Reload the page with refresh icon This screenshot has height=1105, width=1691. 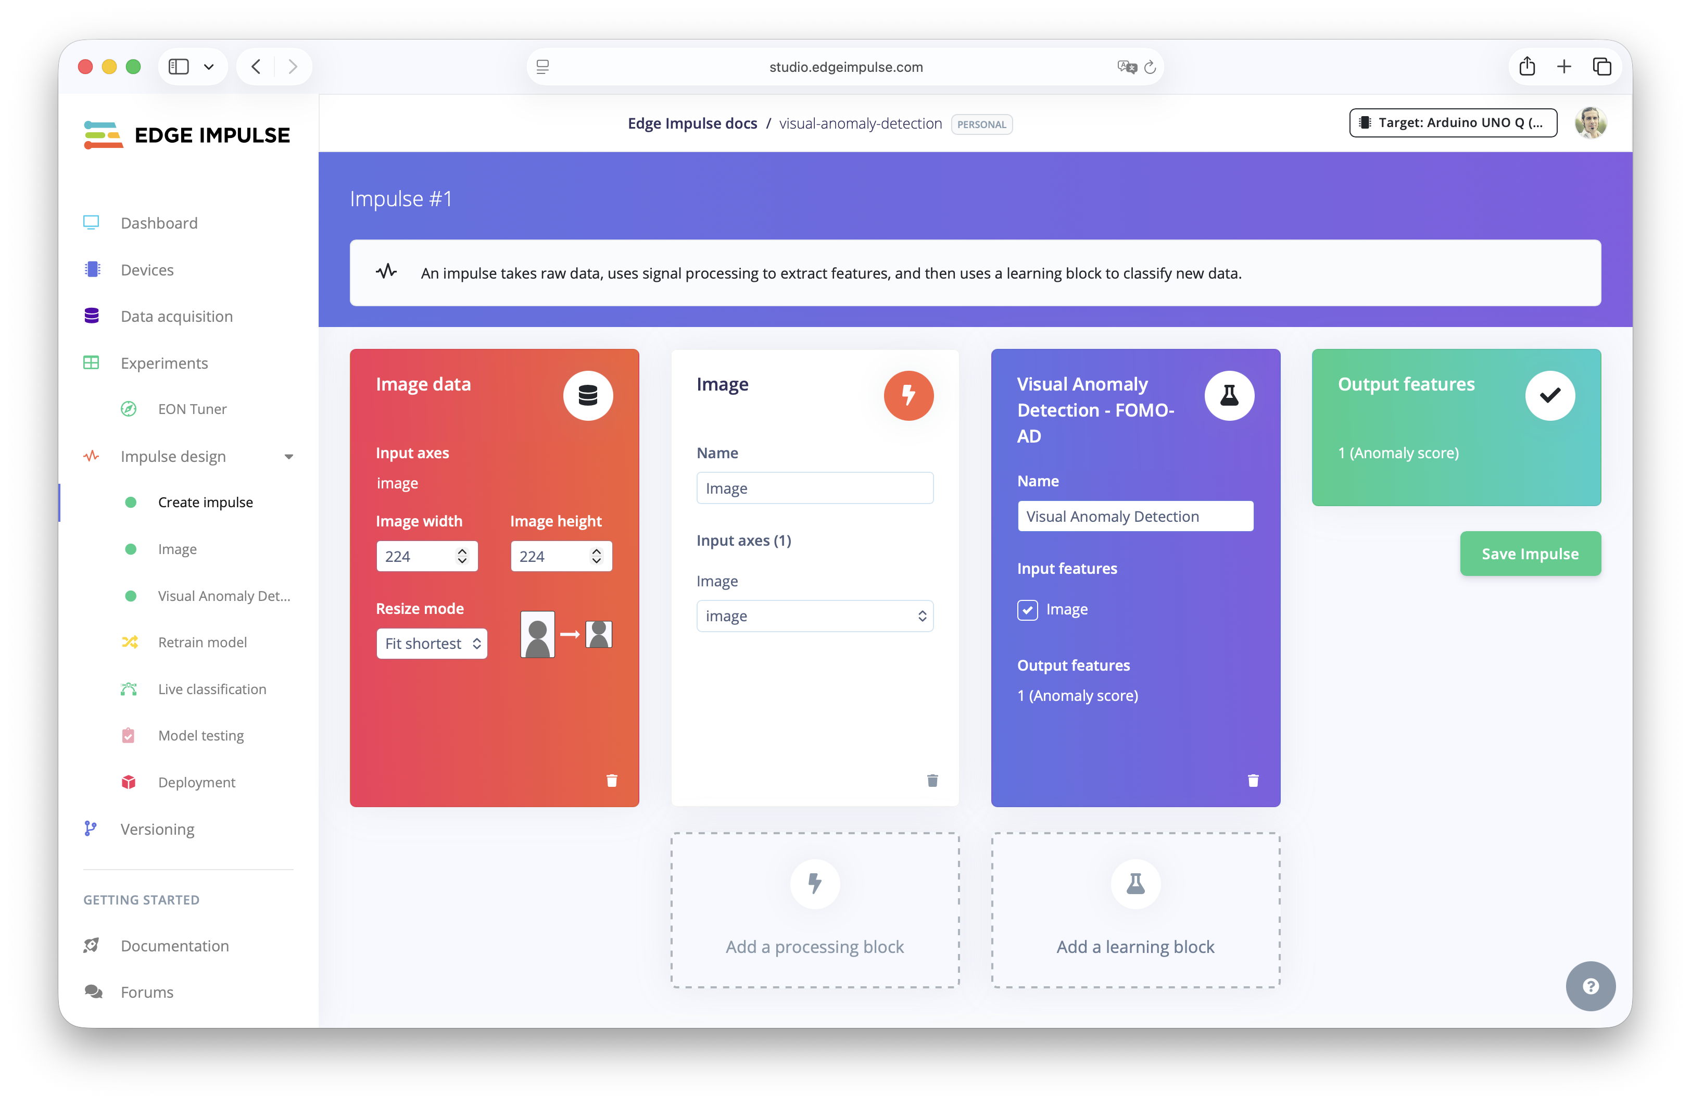pos(1150,67)
